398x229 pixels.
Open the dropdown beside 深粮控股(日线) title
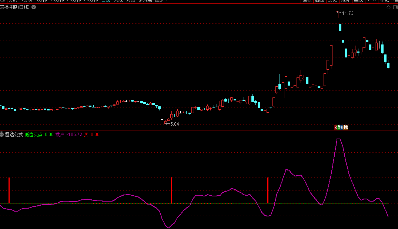pyautogui.click(x=34, y=7)
